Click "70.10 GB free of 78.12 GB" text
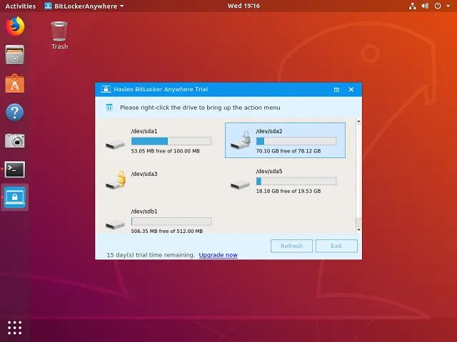The height and width of the screenshot is (342, 457). (288, 151)
